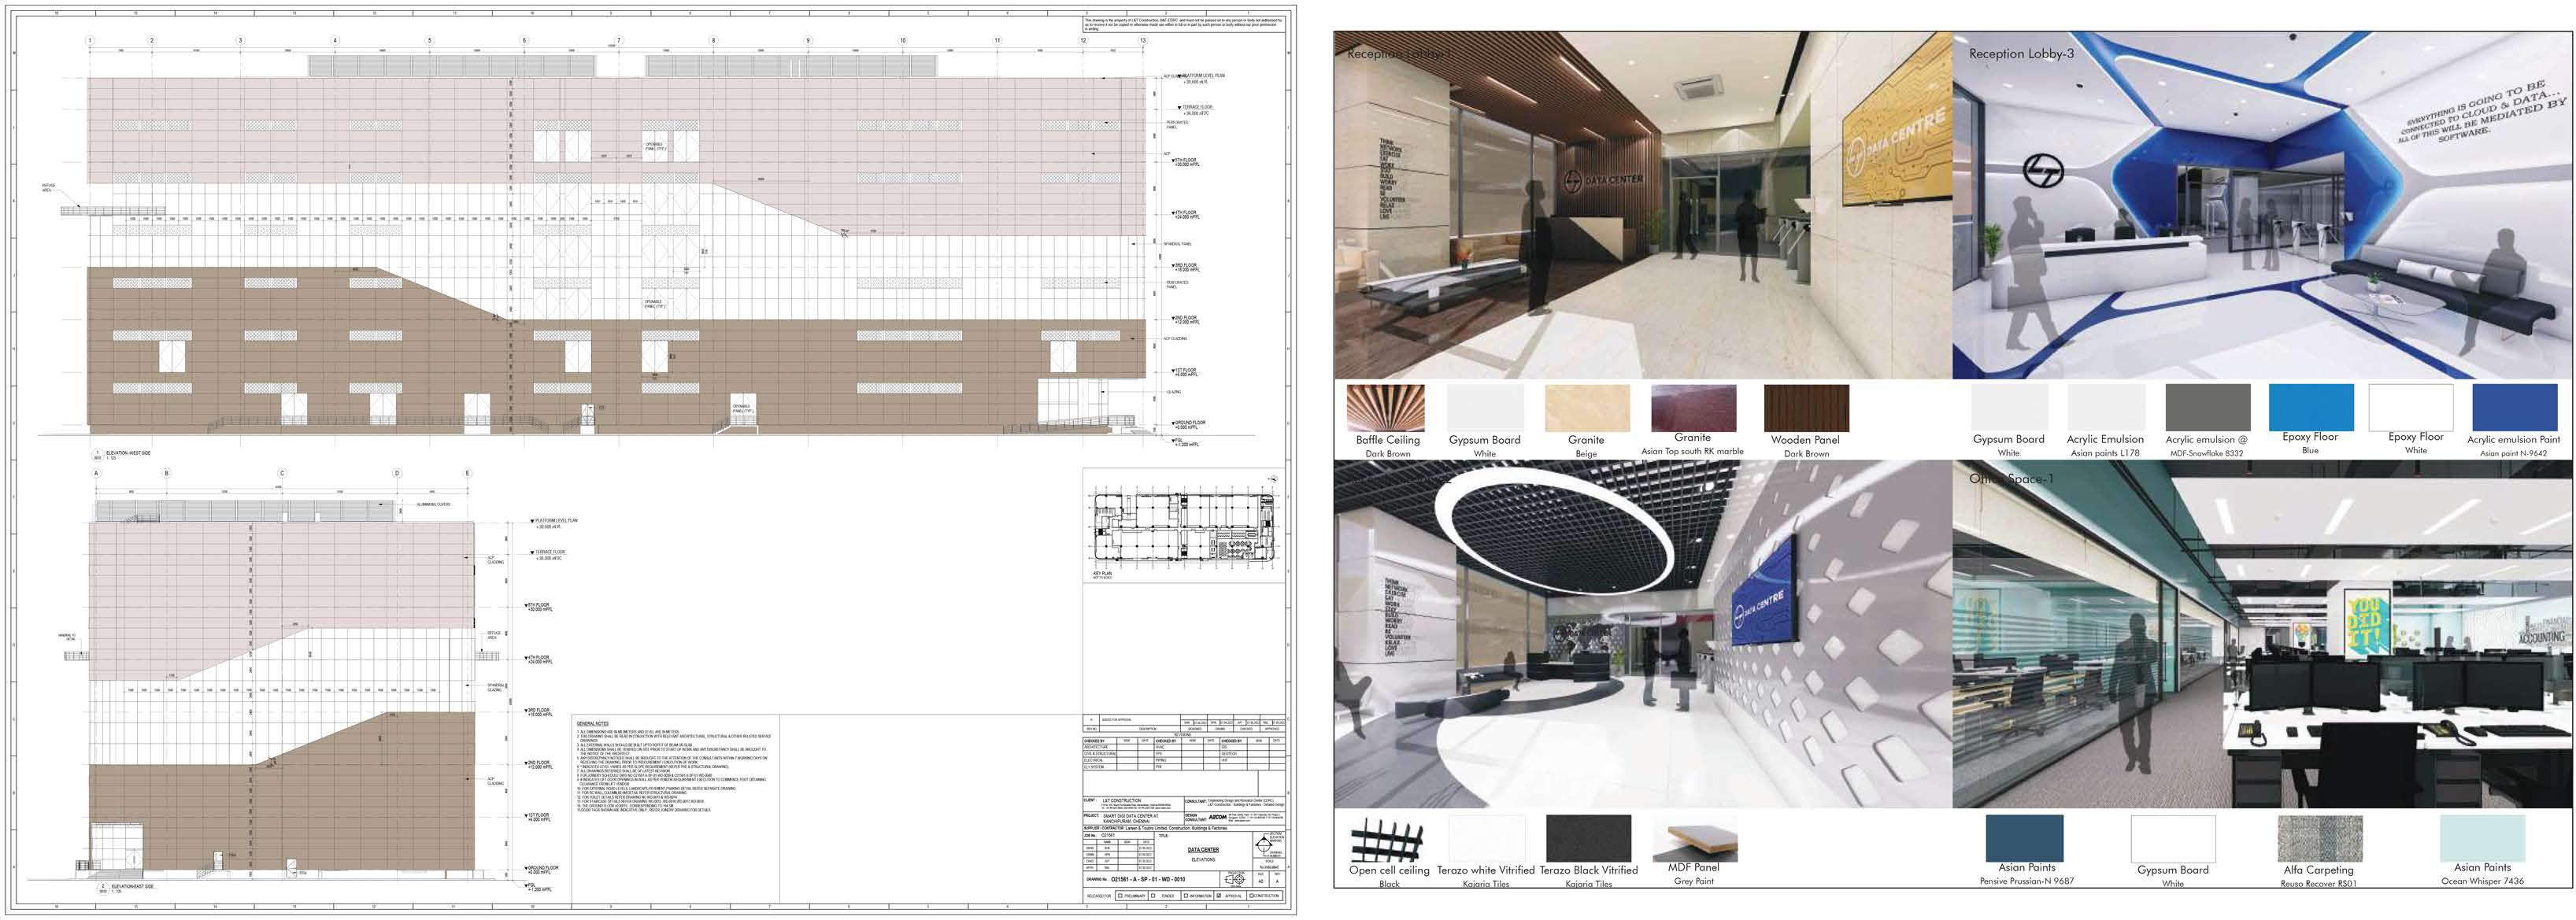Click the General Notes heading
The image size is (2576, 920).
592,723
